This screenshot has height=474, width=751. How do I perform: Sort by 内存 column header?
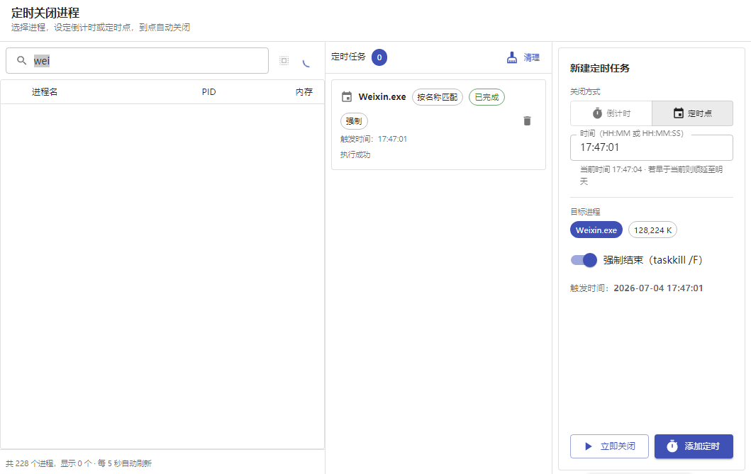(304, 92)
